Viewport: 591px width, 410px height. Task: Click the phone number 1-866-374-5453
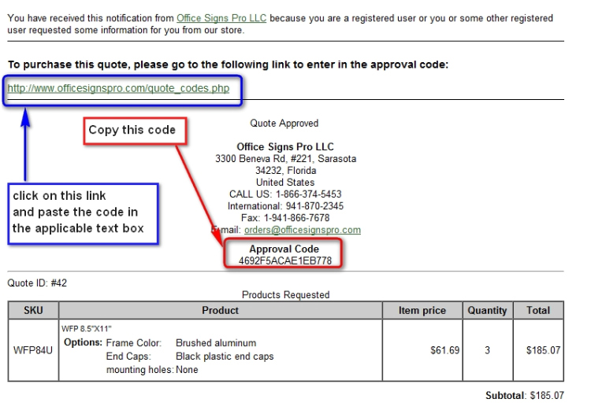(x=308, y=194)
